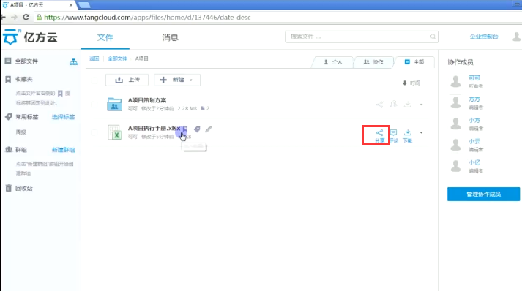Open member 小云 profile
The height and width of the screenshot is (291, 522).
[474, 141]
